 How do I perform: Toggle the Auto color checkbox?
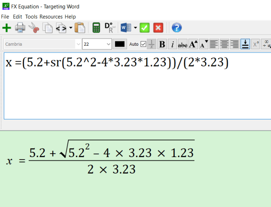[143, 44]
